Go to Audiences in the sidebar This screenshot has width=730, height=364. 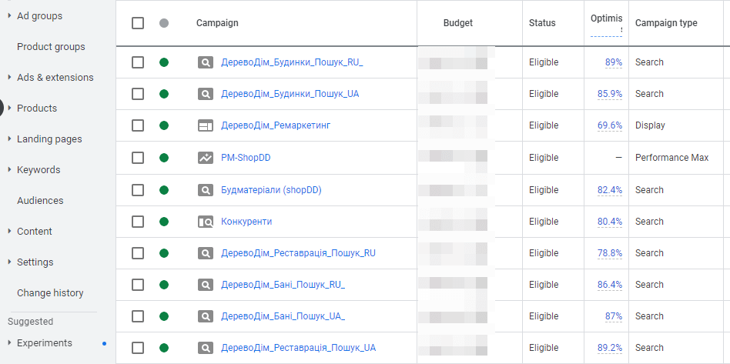pyautogui.click(x=40, y=201)
